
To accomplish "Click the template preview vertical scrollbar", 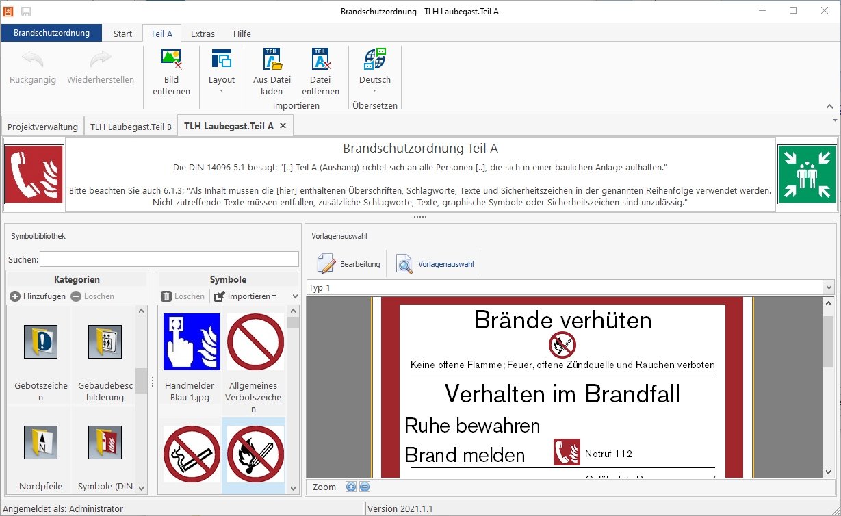I will 829,342.
